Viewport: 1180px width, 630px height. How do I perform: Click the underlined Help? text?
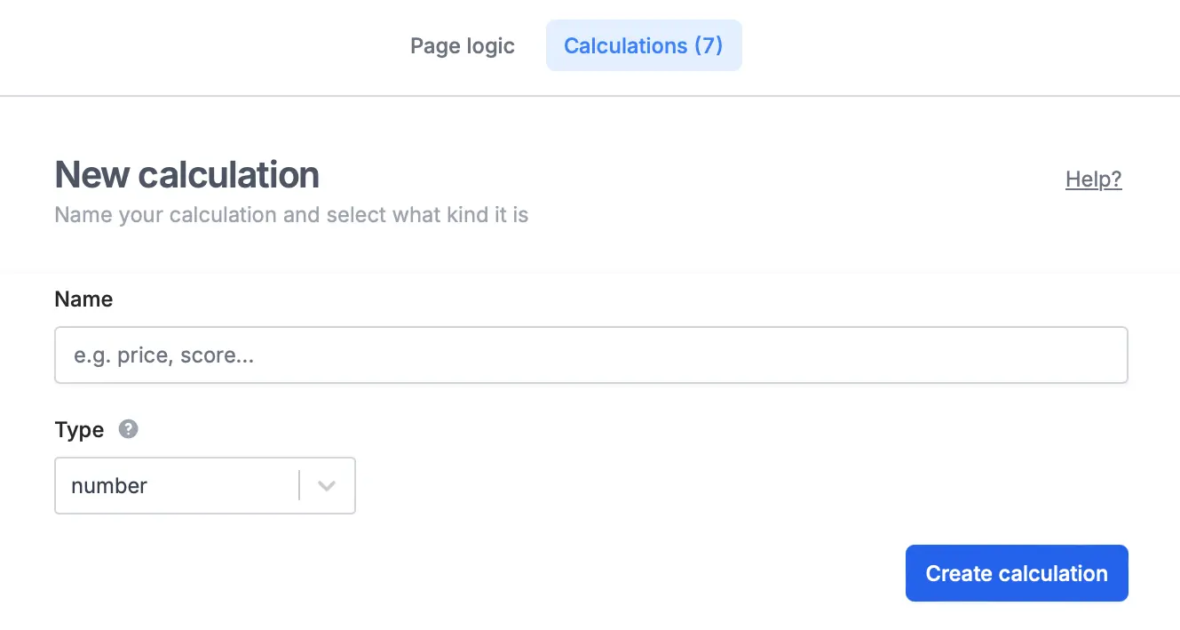(x=1093, y=179)
